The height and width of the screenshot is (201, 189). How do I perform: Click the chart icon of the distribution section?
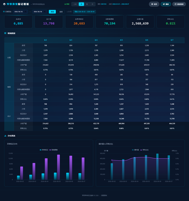5,136
